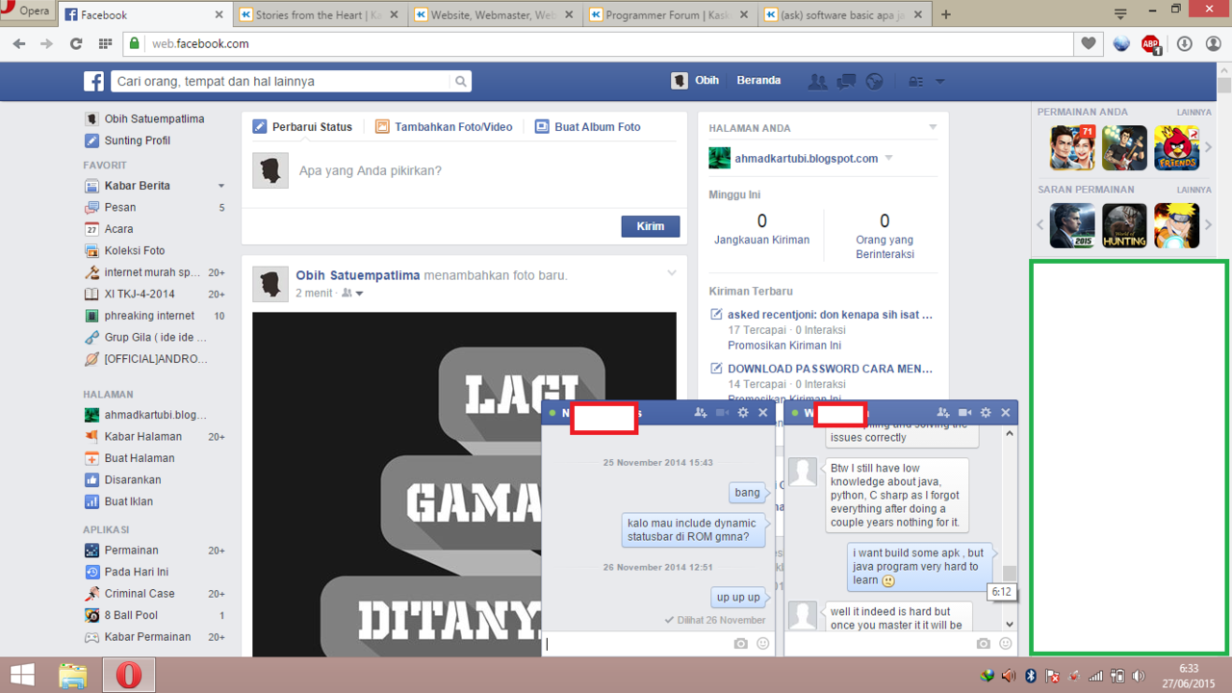Open the notifications globe icon
This screenshot has width=1232, height=693.
click(x=874, y=82)
